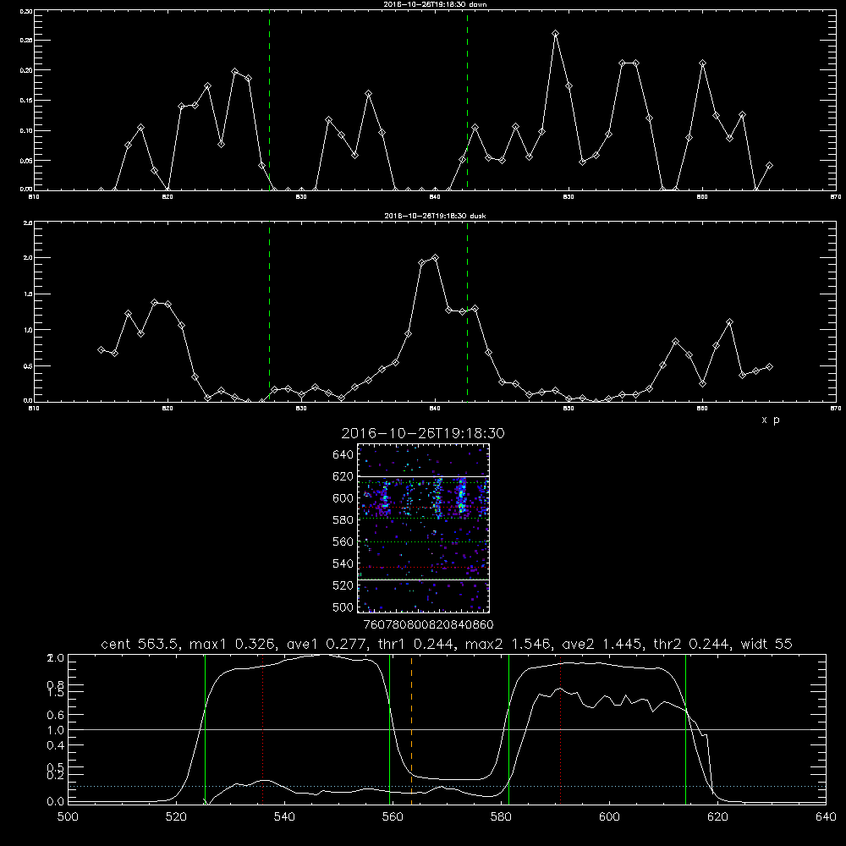846x846 pixels.
Task: Select the "widt 55" value
Action: coord(766,644)
